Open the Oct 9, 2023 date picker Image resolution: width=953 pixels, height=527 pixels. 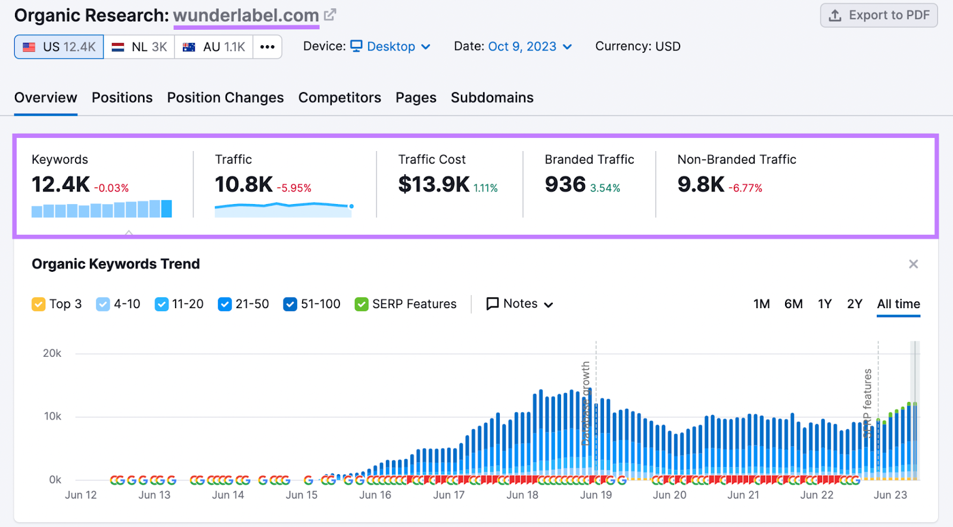(x=530, y=46)
